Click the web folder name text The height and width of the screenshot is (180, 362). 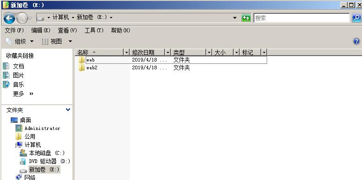(91, 60)
